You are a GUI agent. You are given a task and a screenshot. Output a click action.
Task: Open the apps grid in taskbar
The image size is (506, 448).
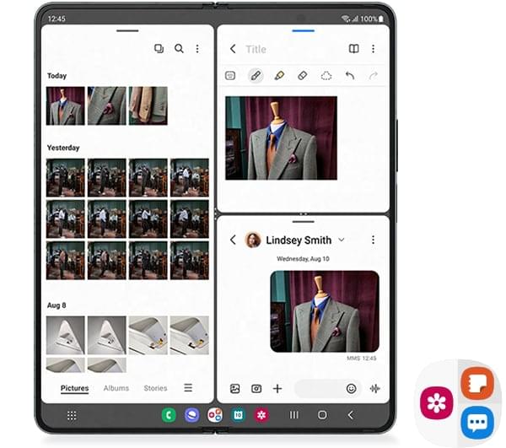pyautogui.click(x=72, y=415)
